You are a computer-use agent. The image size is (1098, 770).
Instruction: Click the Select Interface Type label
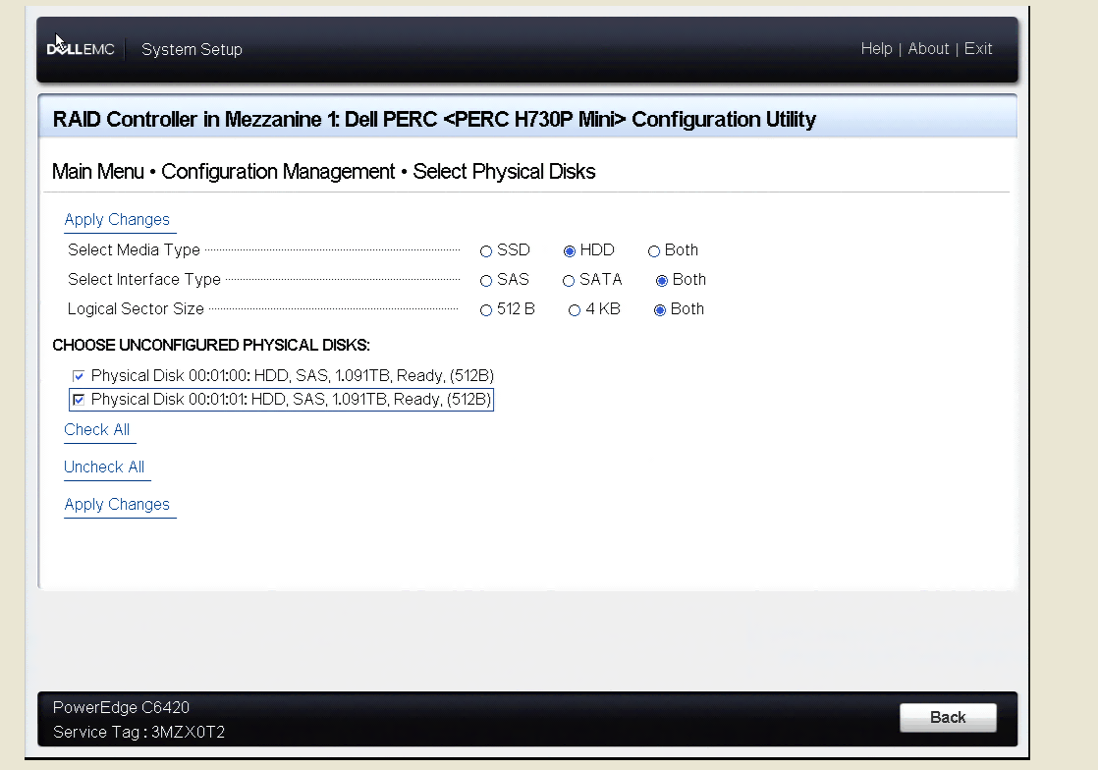[144, 279]
